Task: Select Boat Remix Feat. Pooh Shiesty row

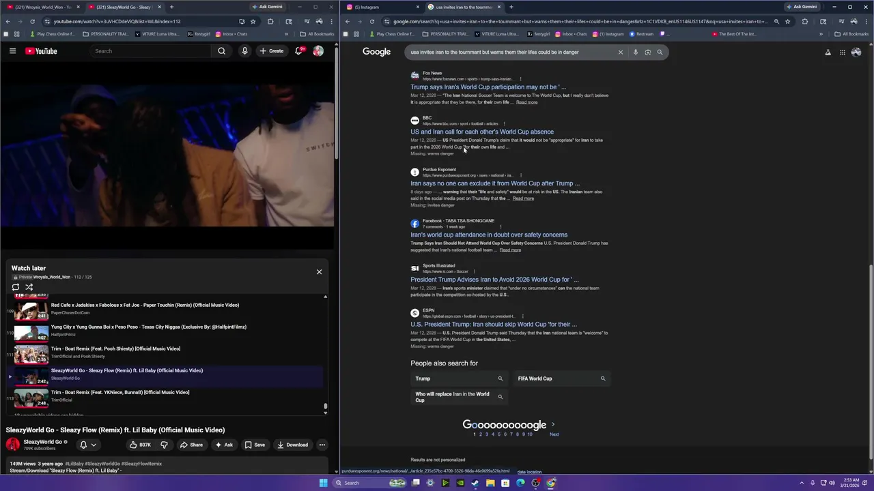Action: pyautogui.click(x=164, y=355)
